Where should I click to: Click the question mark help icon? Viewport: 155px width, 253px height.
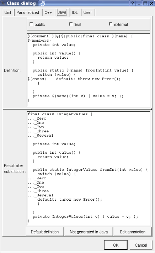click(x=133, y=3)
